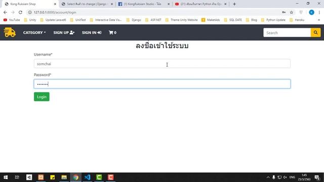Go back with the browser back arrow
This screenshot has height=182, width=324.
(x=5, y=12)
